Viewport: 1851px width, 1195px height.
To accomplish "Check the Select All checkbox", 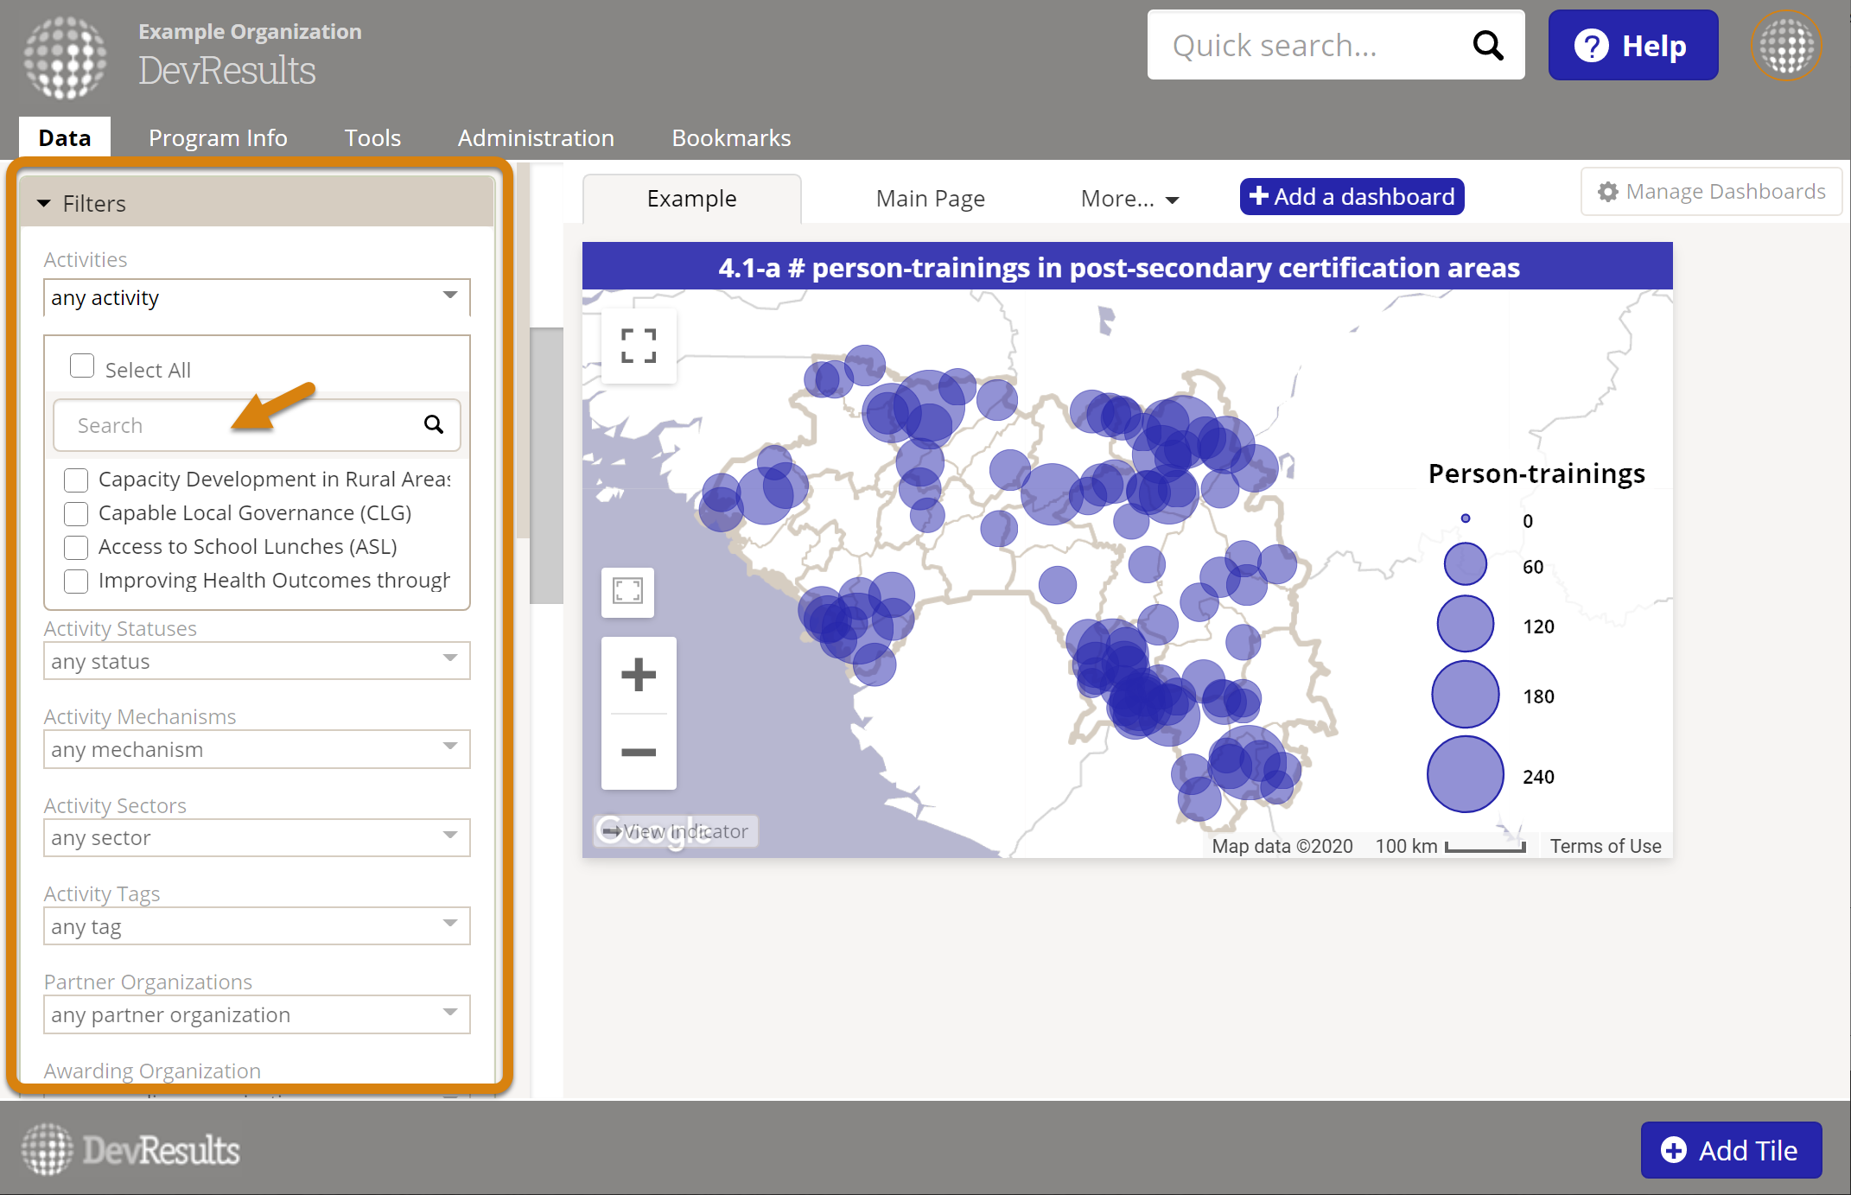I will point(82,366).
